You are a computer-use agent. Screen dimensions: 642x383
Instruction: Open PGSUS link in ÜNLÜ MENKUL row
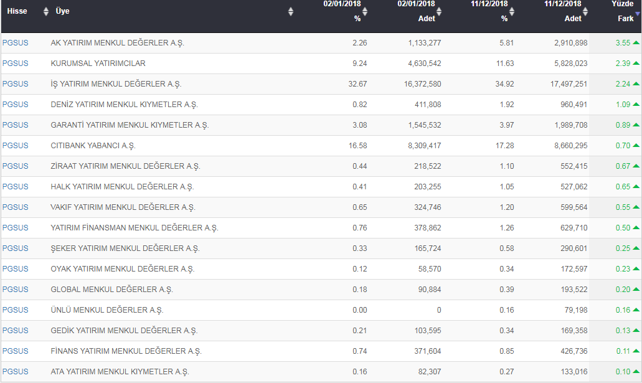15,310
